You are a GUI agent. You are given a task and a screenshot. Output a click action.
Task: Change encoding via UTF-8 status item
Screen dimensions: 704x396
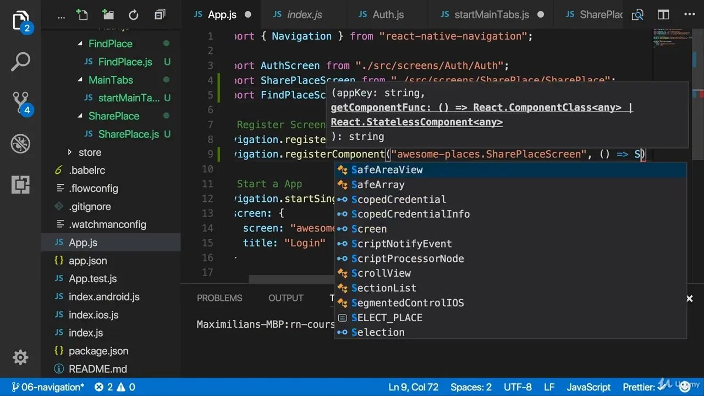(518, 387)
